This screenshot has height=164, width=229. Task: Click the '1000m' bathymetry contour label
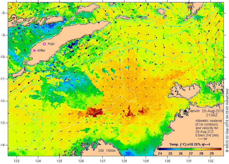(111, 151)
